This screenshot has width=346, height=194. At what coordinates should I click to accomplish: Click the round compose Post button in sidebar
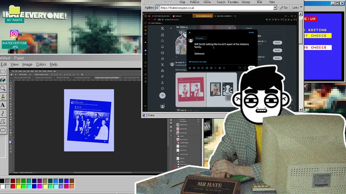(x=162, y=95)
